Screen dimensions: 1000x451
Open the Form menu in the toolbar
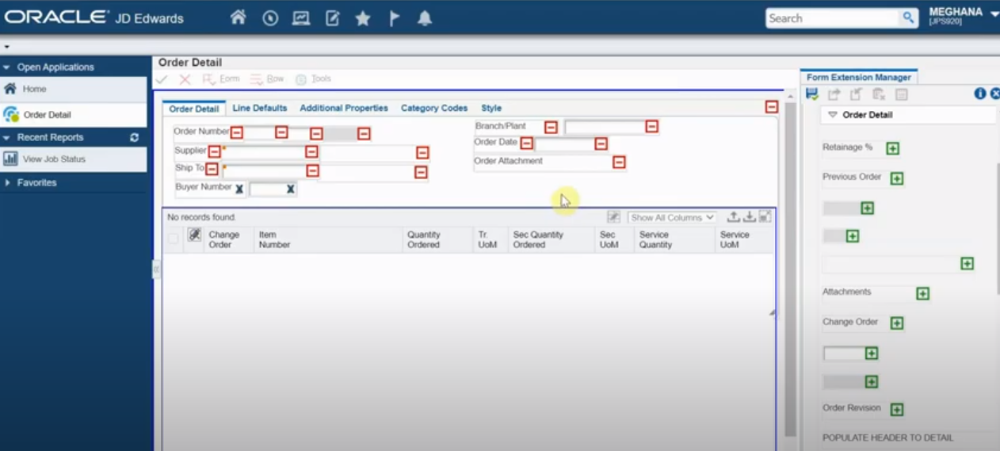click(x=221, y=79)
